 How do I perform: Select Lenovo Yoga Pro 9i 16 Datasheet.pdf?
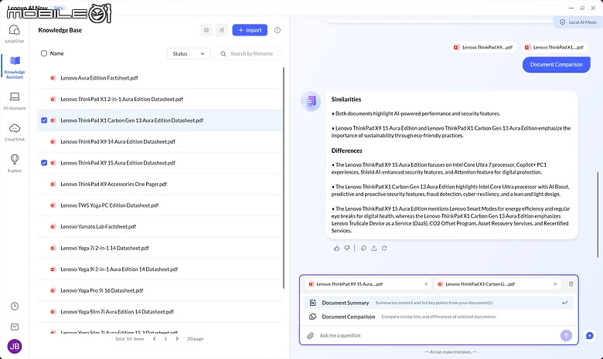coord(159,290)
